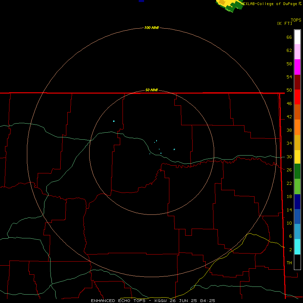Click the gold mustard legend swatch

297,142
